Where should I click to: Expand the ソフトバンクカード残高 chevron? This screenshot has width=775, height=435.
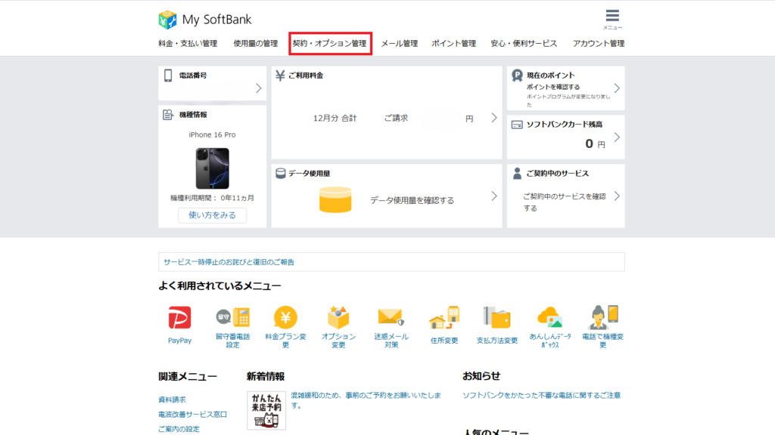click(x=616, y=137)
